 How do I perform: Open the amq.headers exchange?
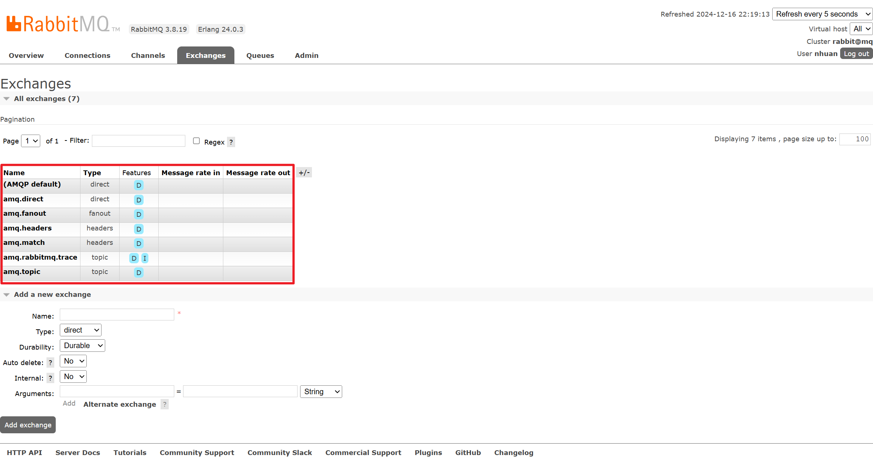[x=28, y=228]
